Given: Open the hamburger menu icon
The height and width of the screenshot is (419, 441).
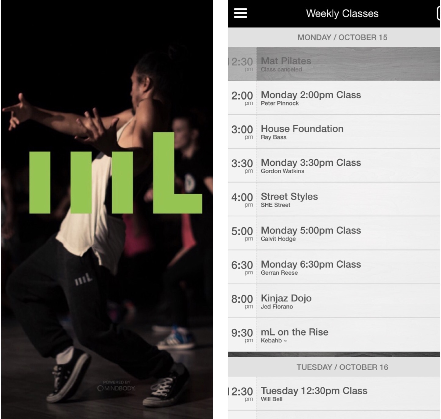Looking at the screenshot, I should click(240, 13).
